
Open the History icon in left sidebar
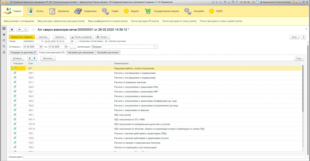(x=4, y=40)
